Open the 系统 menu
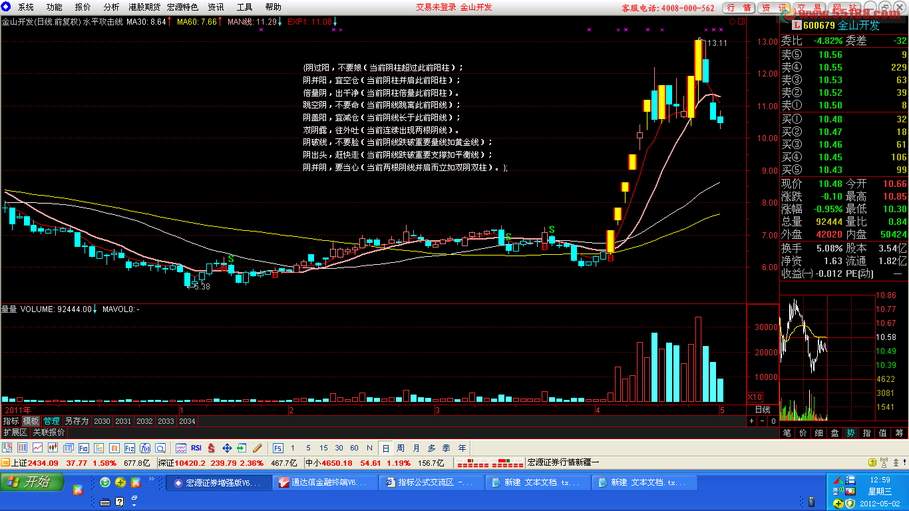The height and width of the screenshot is (511, 909). click(x=25, y=7)
